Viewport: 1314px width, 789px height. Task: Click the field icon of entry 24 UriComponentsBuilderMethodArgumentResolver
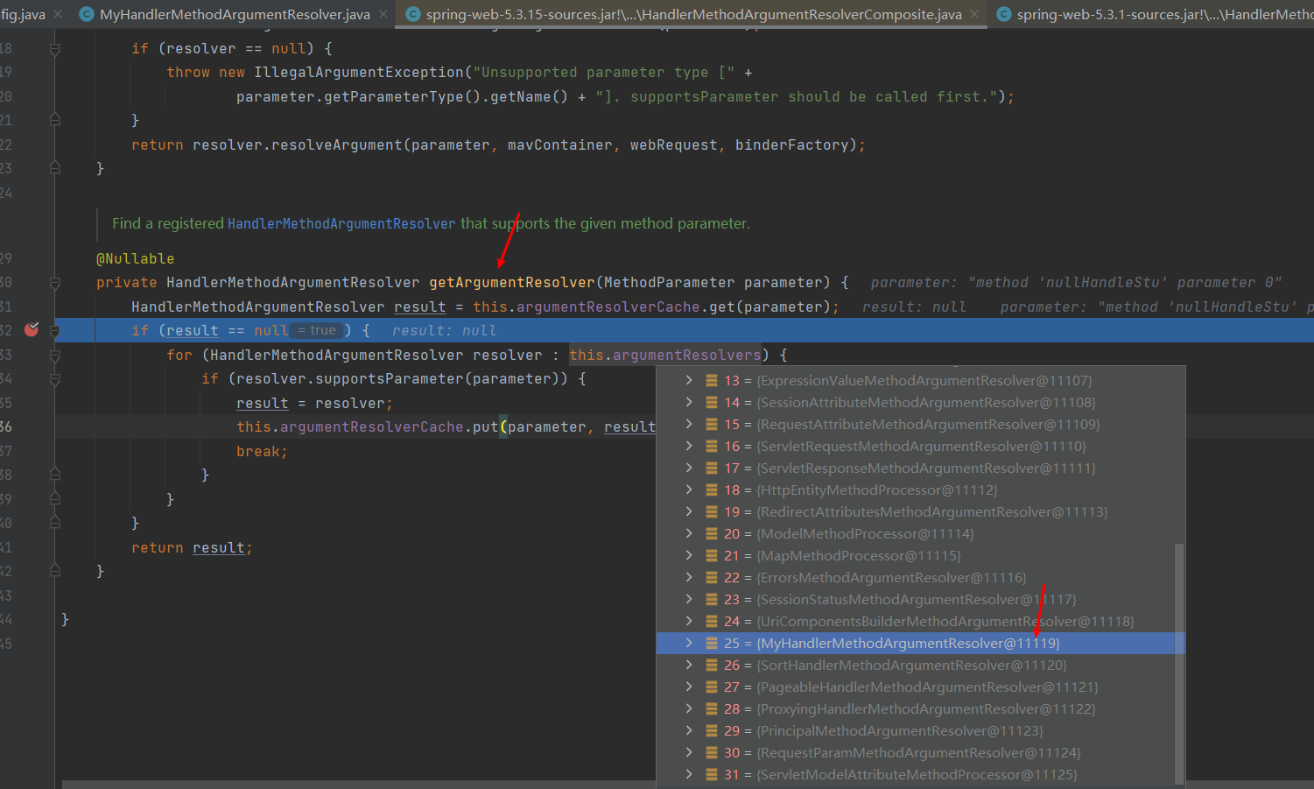(x=712, y=621)
